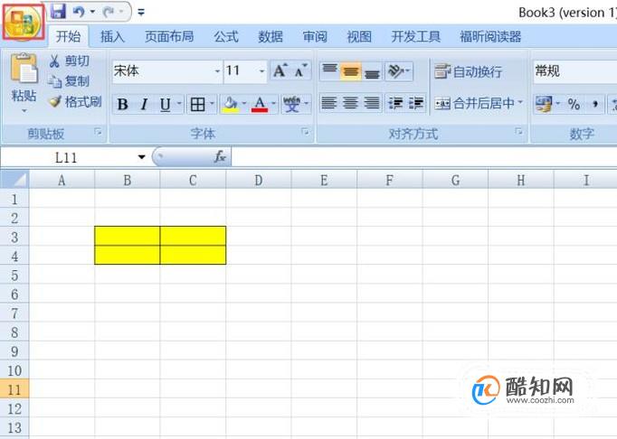
Task: Apply red font color
Action: [260, 104]
